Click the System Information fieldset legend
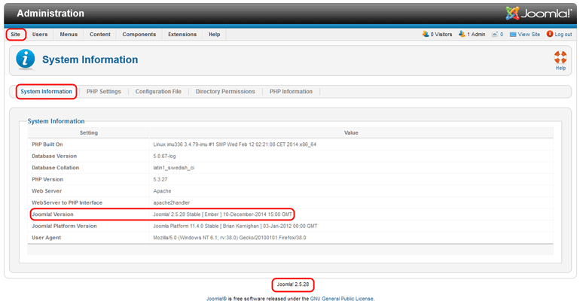The width and height of the screenshot is (580, 304). (x=56, y=121)
